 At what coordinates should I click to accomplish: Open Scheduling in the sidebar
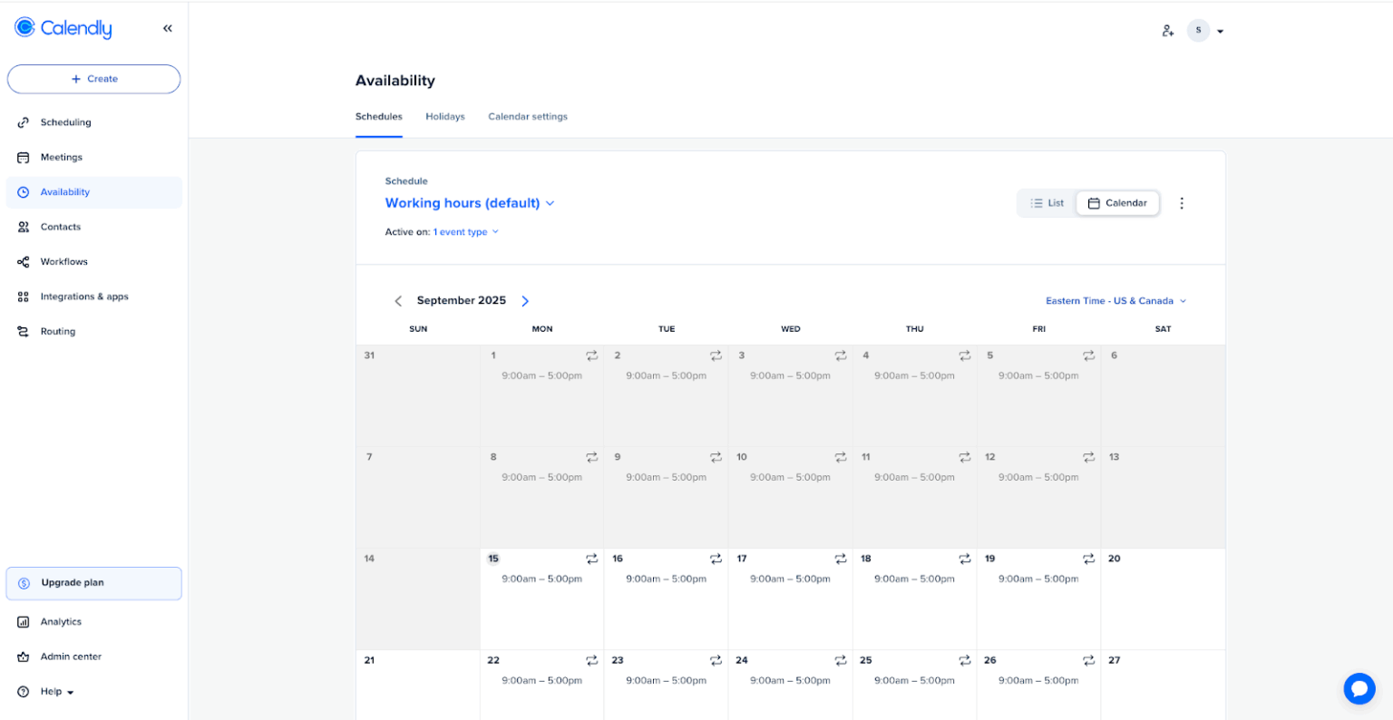pyautogui.click(x=94, y=122)
